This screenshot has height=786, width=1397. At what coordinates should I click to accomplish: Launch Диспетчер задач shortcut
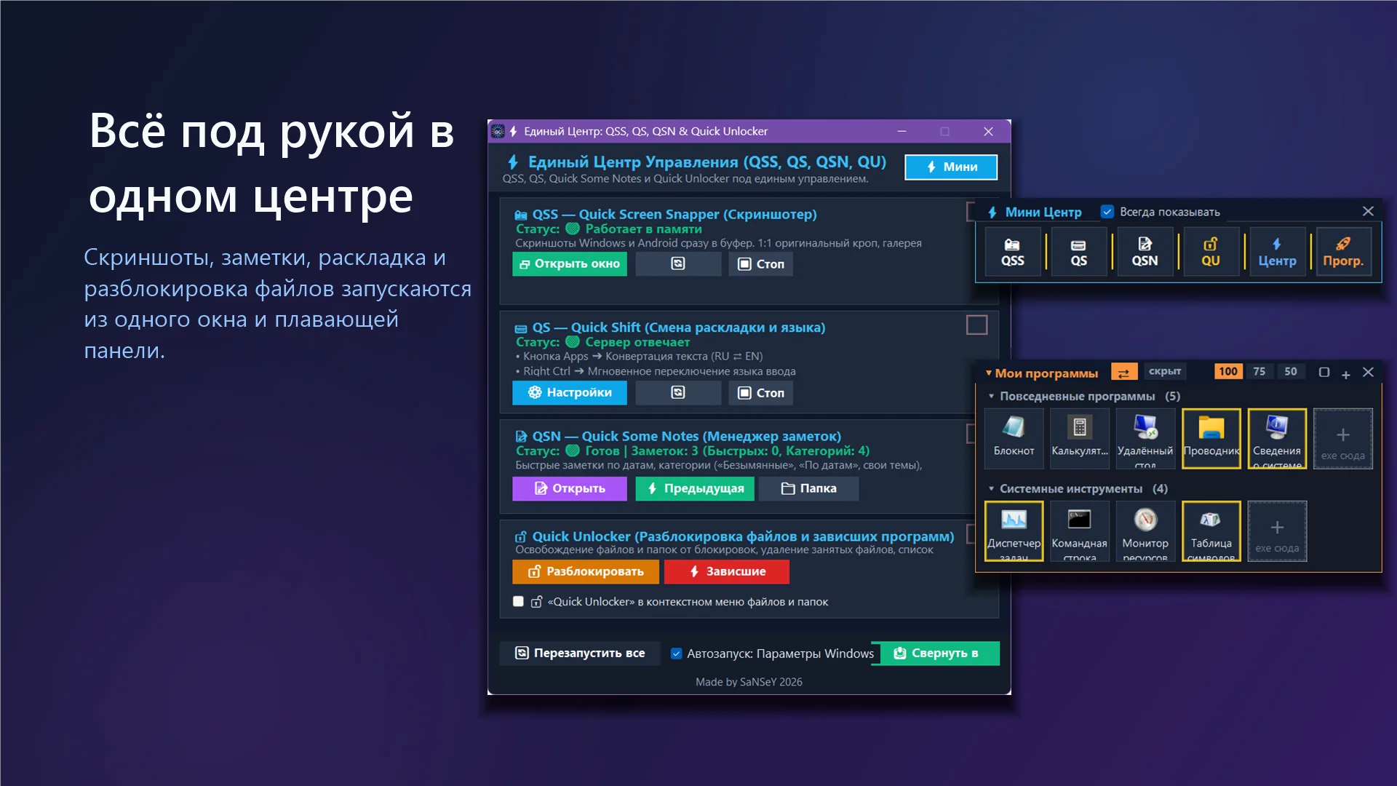[1014, 531]
